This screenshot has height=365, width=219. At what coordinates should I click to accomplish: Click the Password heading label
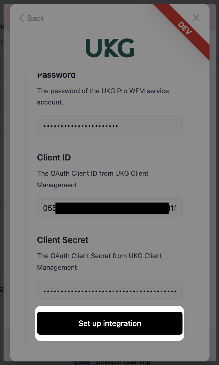tap(56, 75)
